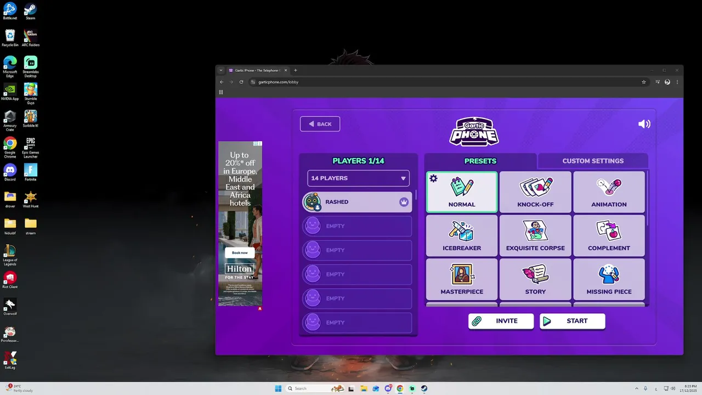Switch to the Presets tab

click(x=480, y=161)
